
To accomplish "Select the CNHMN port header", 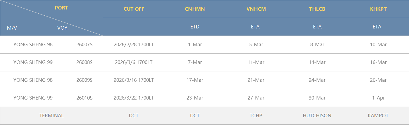I will click(x=195, y=9).
